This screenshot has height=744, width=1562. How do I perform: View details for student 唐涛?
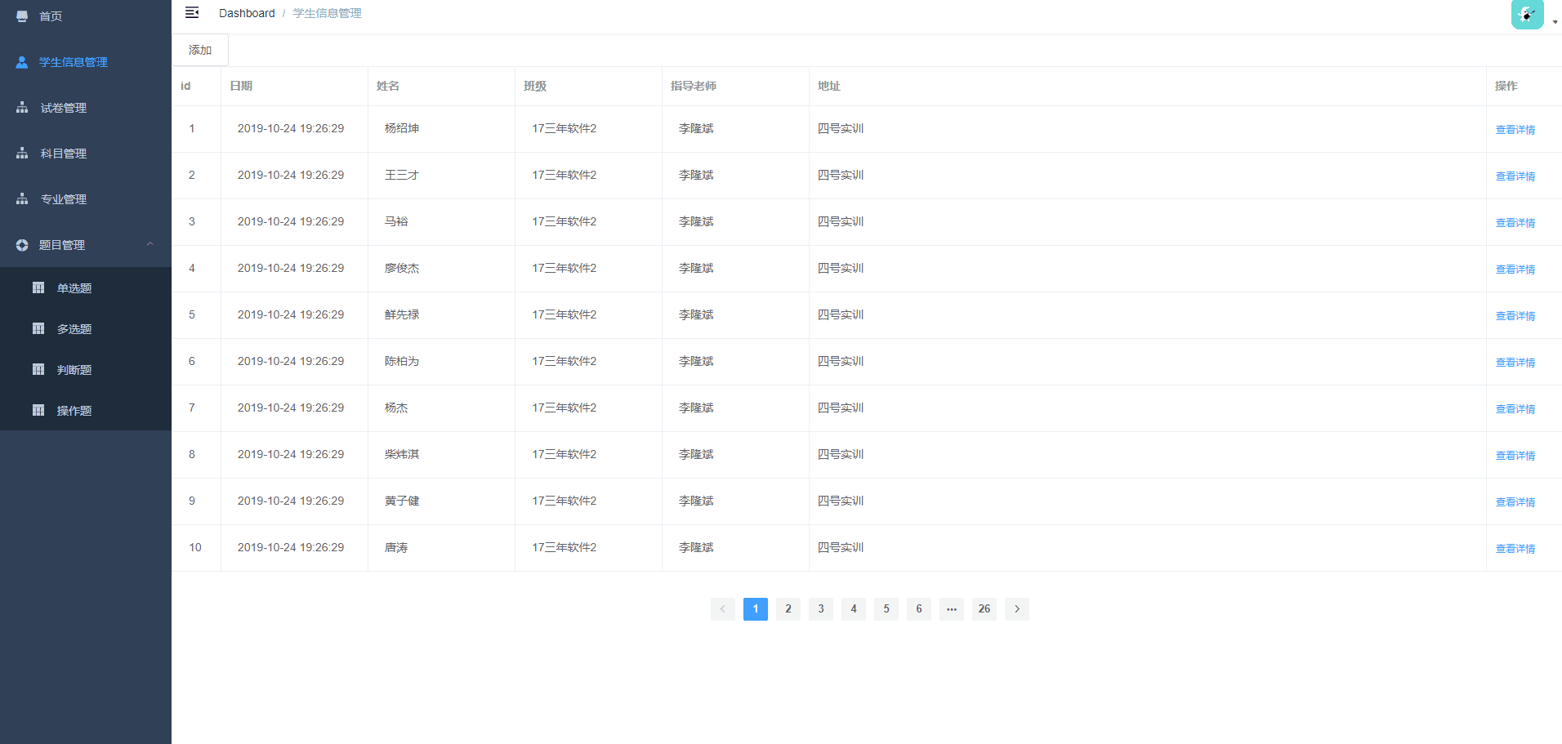click(1515, 549)
